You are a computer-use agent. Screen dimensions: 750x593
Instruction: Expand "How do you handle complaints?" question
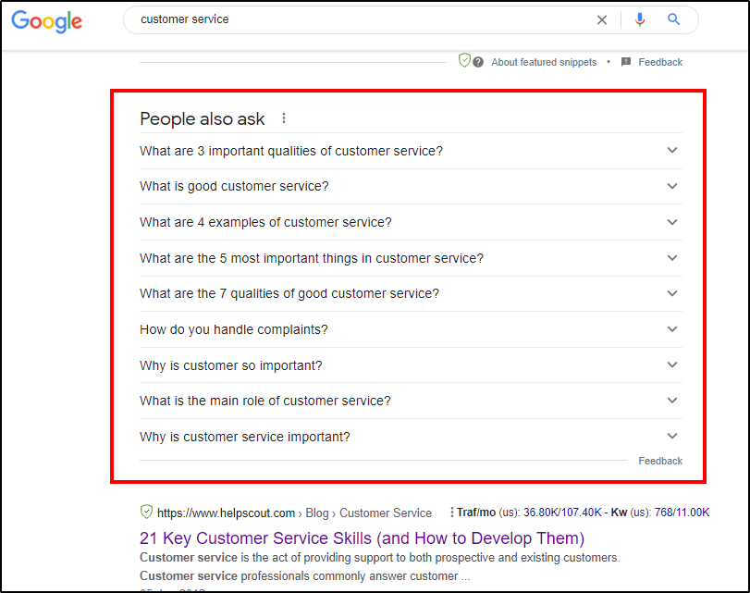(672, 329)
